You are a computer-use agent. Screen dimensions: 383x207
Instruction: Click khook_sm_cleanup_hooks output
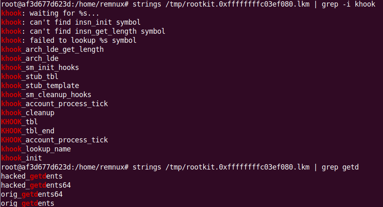tap(46, 95)
